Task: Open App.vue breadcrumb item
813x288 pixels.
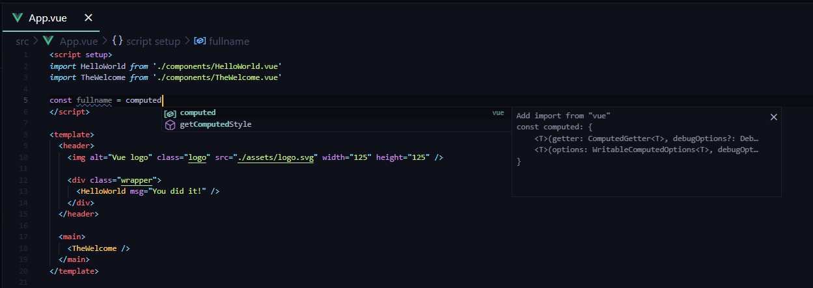Action: click(x=78, y=41)
